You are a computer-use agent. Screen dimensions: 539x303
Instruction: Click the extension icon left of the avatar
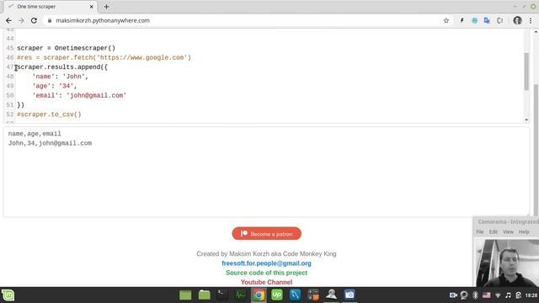(499, 20)
